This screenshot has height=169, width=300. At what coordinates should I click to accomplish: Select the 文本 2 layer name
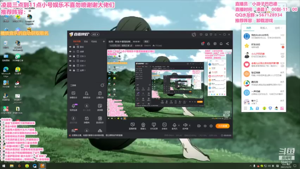tap(82, 61)
